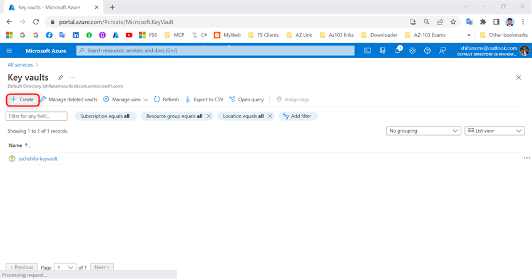Reload the page in browser
Screen dimensions: 532x279
[36, 22]
